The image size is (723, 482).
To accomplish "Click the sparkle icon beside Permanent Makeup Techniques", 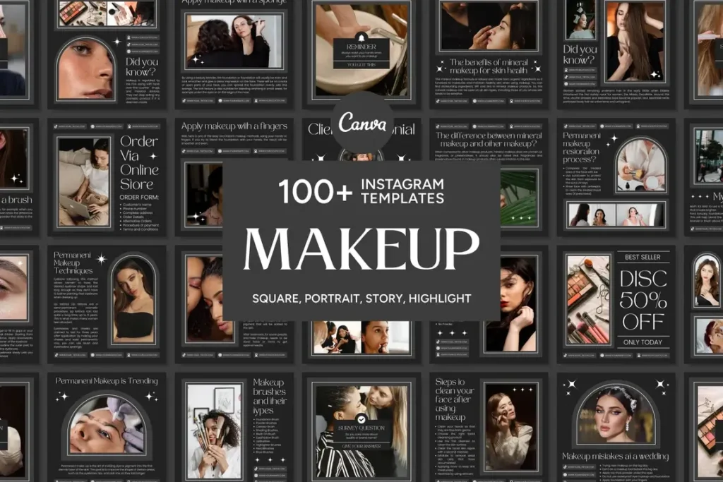I will click(x=101, y=259).
